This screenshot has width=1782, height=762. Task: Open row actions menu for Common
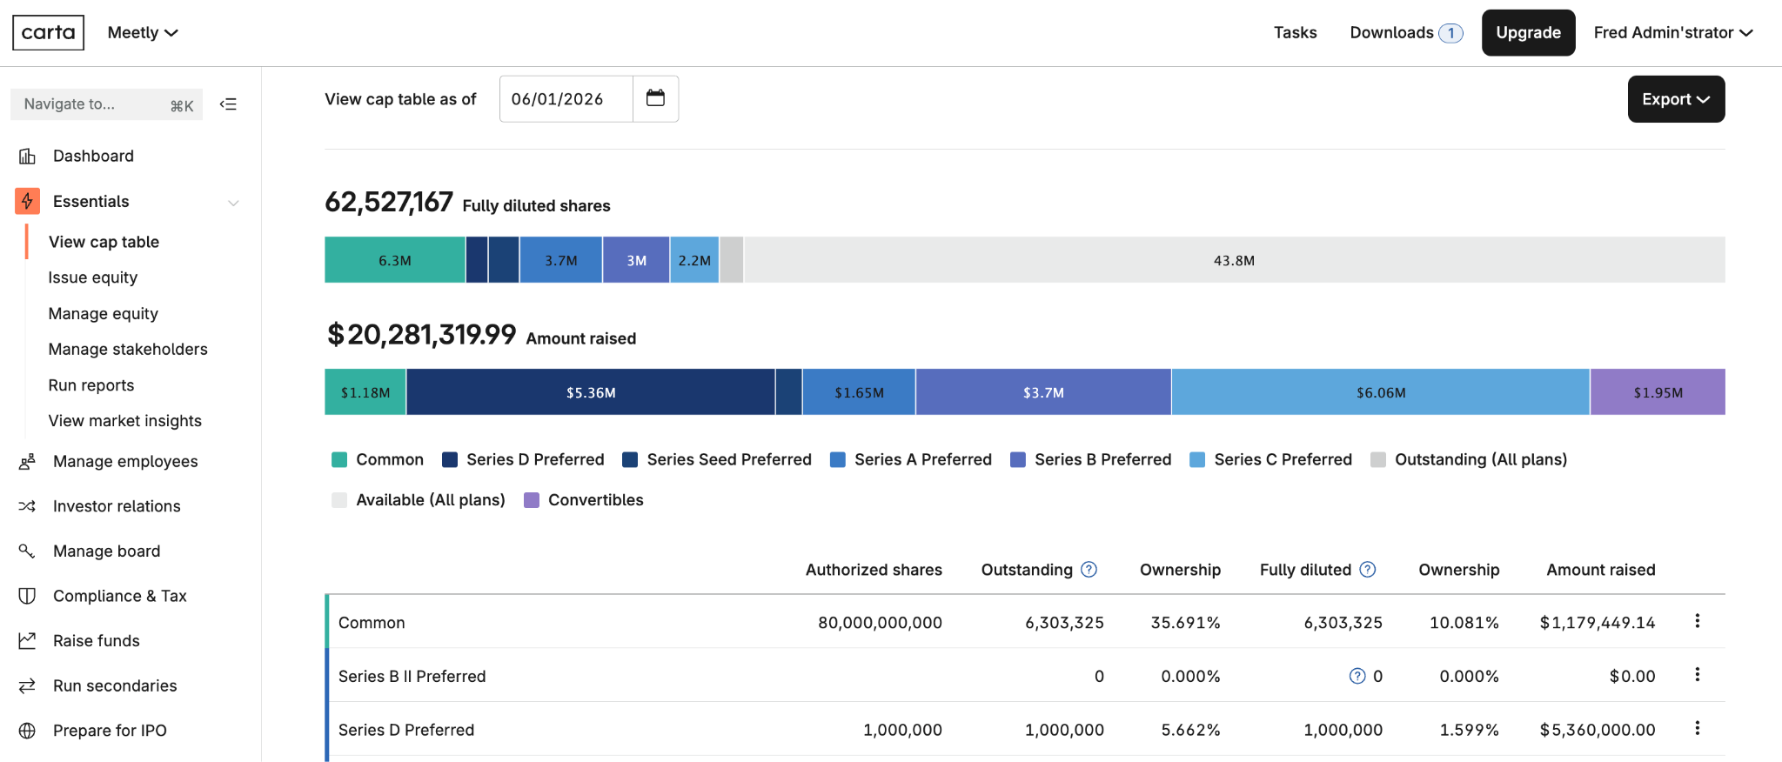pyautogui.click(x=1697, y=621)
